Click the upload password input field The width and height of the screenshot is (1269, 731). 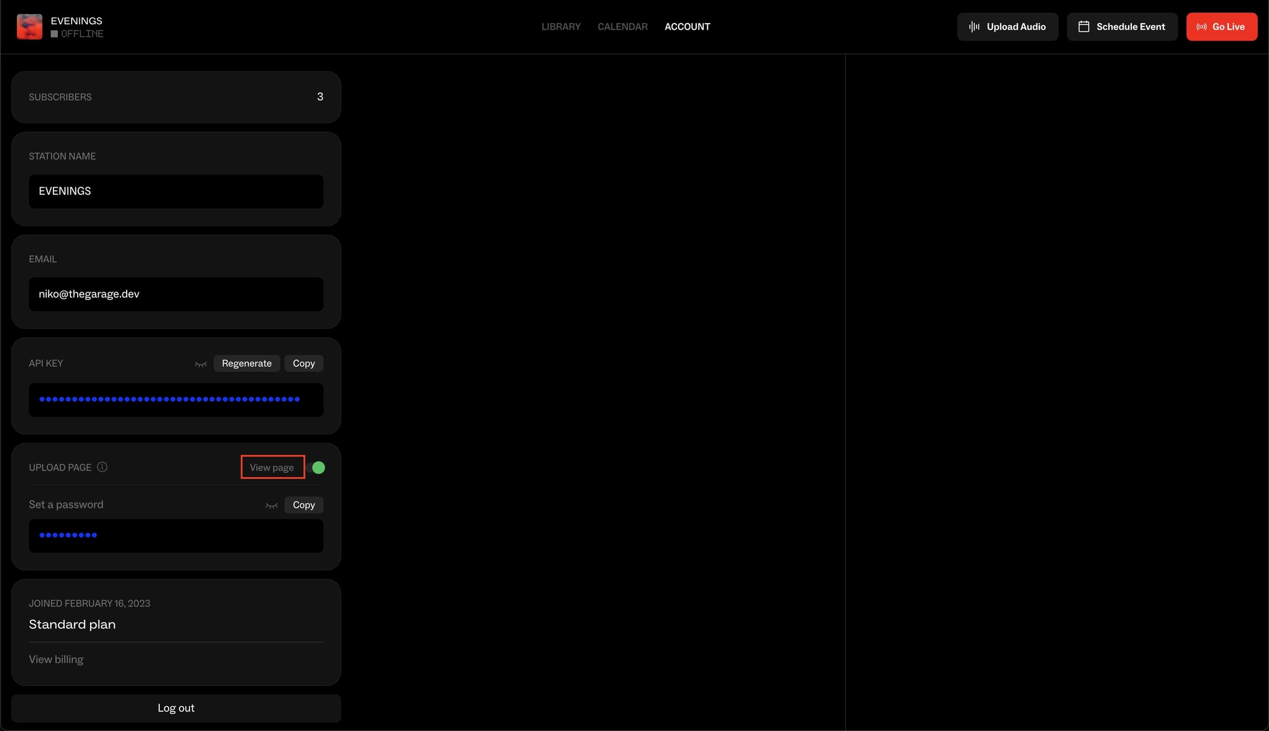176,536
